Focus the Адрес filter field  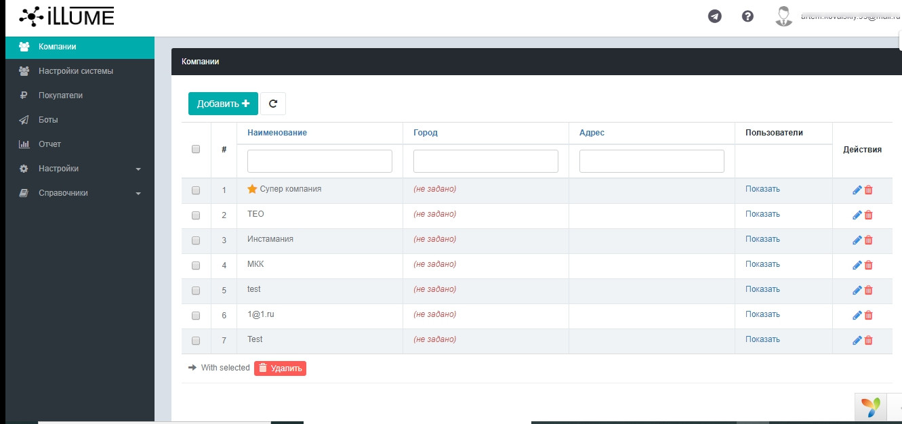652,161
